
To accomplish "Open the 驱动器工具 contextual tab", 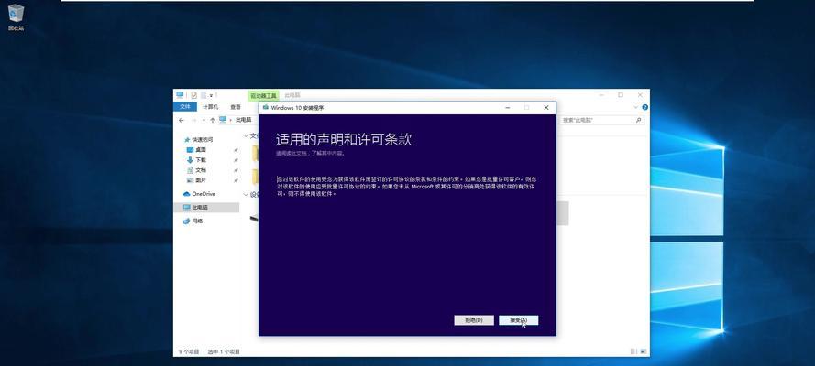I will click(x=263, y=96).
